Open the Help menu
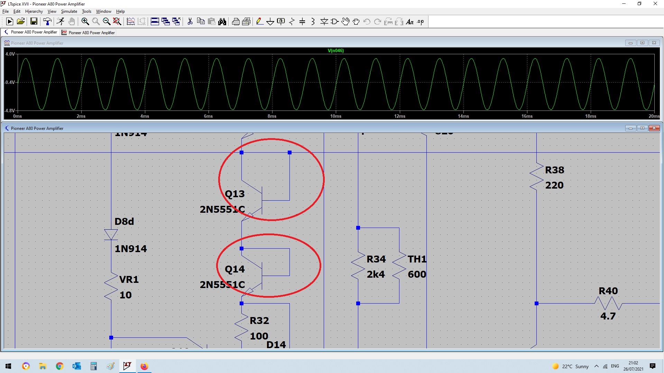The width and height of the screenshot is (664, 373). click(x=120, y=11)
